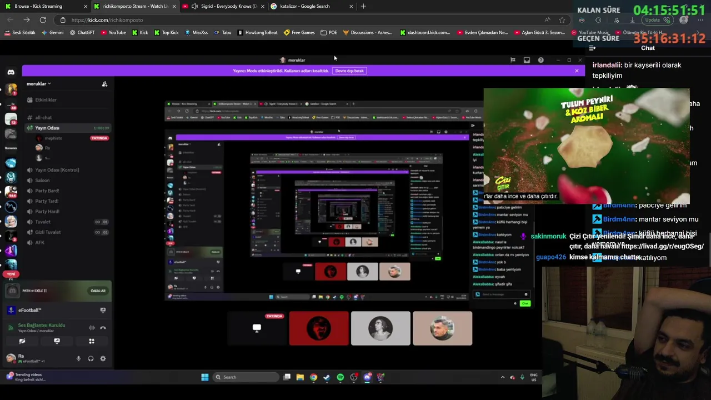This screenshot has width=711, height=400.
Task: Open Discord user settings gear
Action: (x=103, y=359)
